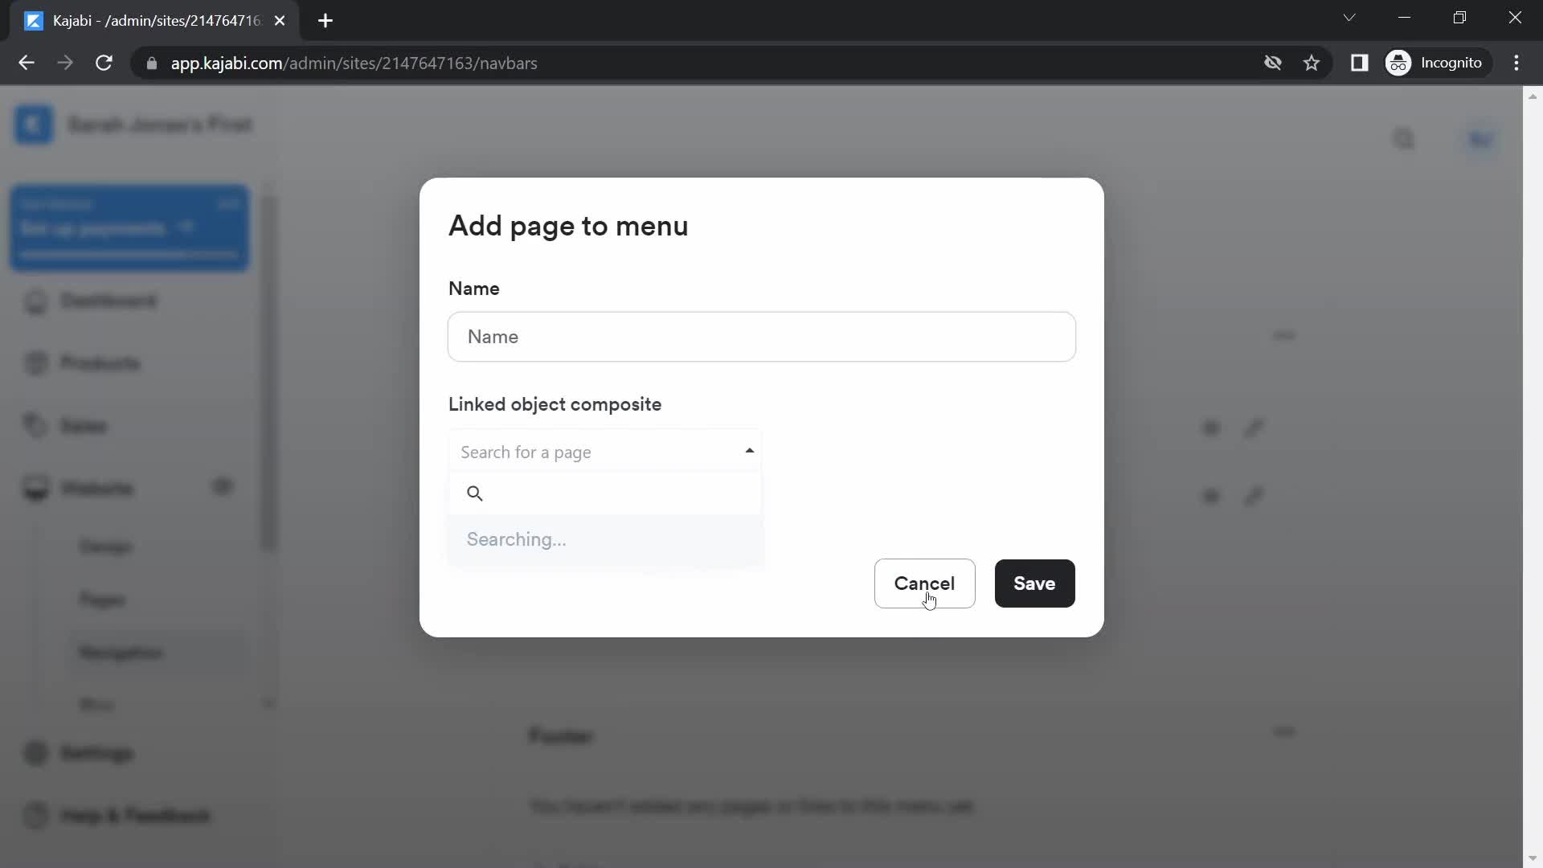The image size is (1543, 868).
Task: Click the Settings sidebar icon
Action: pos(36,754)
